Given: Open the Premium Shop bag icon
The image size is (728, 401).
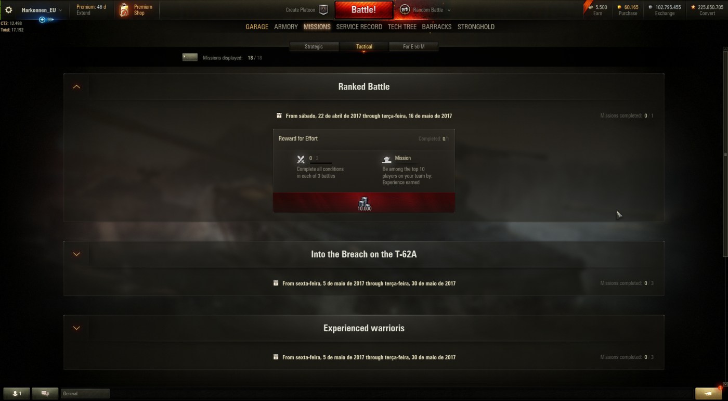Looking at the screenshot, I should coord(124,10).
